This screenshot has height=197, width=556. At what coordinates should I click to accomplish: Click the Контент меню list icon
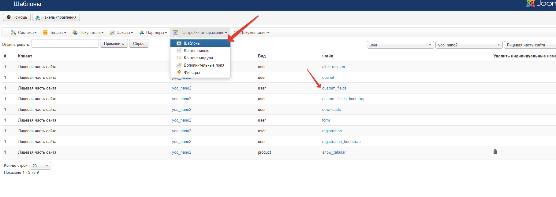point(179,50)
